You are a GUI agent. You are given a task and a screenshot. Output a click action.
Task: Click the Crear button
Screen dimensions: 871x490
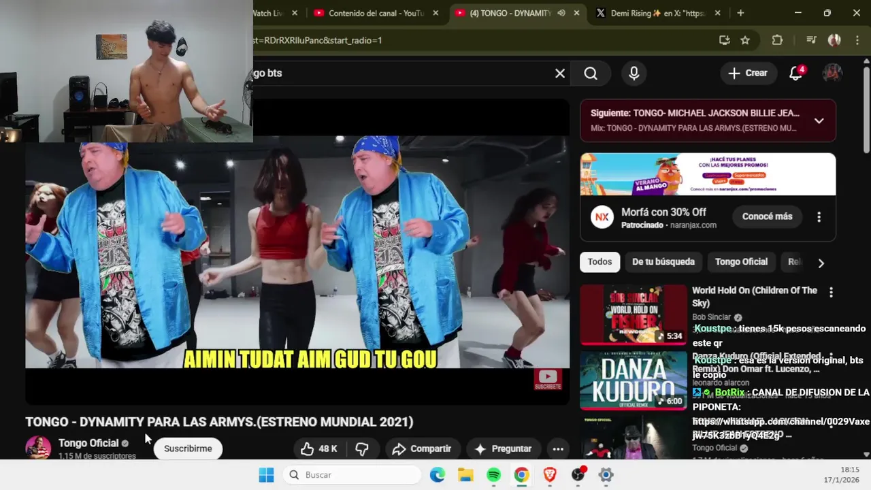748,73
